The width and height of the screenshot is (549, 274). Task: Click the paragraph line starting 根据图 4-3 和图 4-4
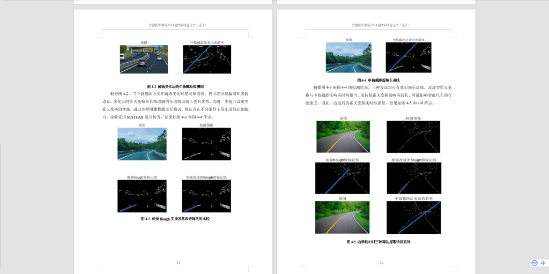(382, 87)
